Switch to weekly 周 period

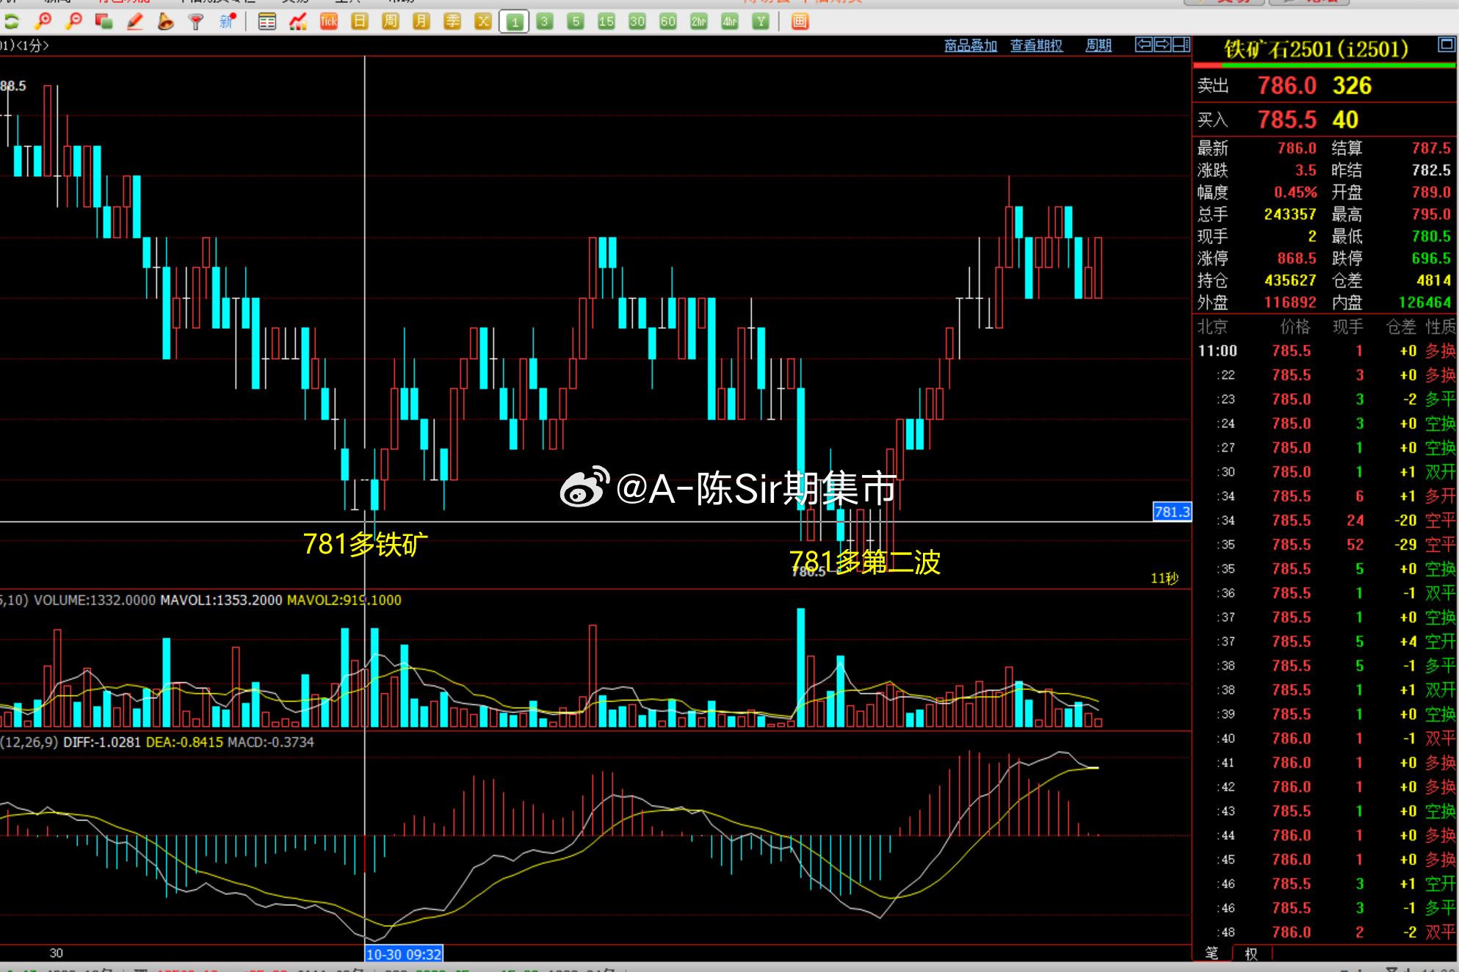(x=391, y=22)
